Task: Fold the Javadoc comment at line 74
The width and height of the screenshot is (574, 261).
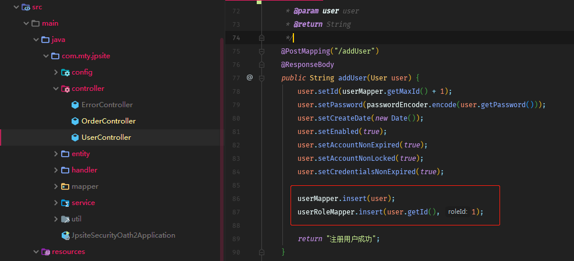Action: click(x=261, y=38)
